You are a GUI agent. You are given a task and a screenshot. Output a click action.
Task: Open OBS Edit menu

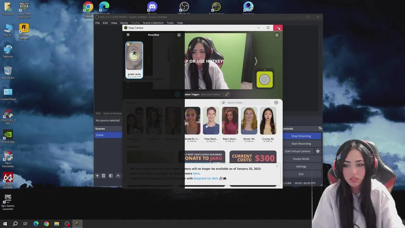click(105, 23)
